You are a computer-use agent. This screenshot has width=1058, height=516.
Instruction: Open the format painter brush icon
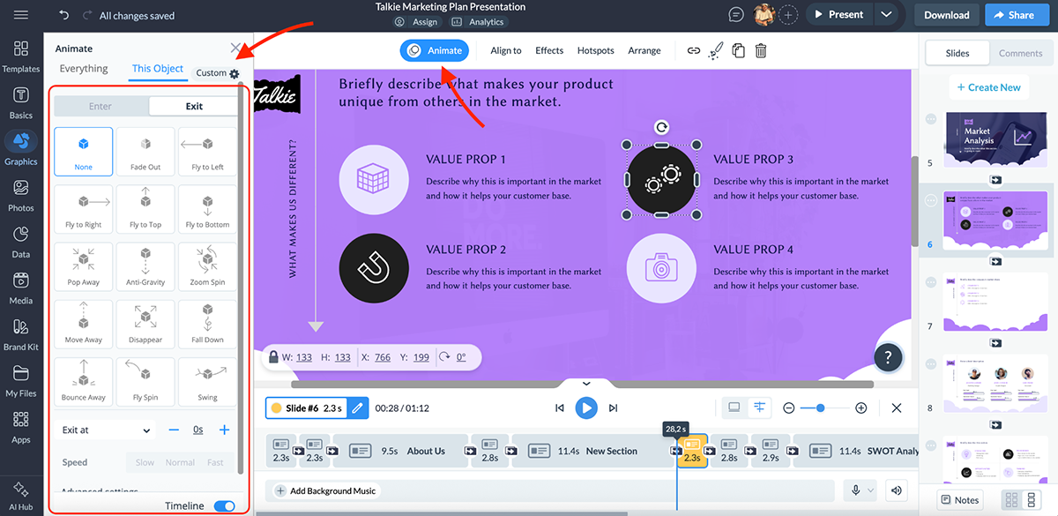coord(715,51)
